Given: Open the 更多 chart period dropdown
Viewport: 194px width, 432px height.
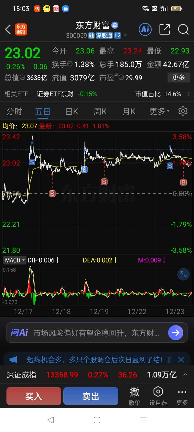Looking at the screenshot, I should 160,111.
